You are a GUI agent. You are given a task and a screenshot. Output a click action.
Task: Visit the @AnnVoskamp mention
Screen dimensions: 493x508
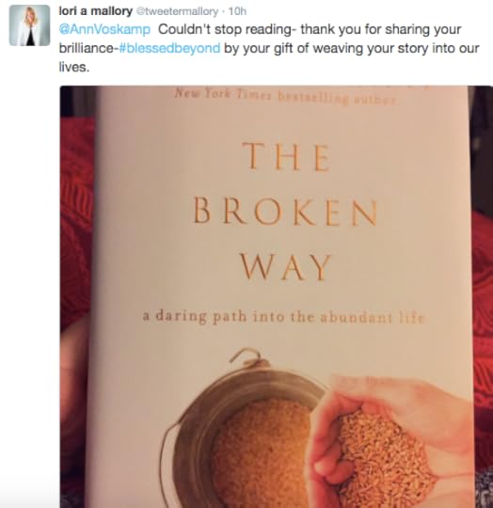coord(104,29)
